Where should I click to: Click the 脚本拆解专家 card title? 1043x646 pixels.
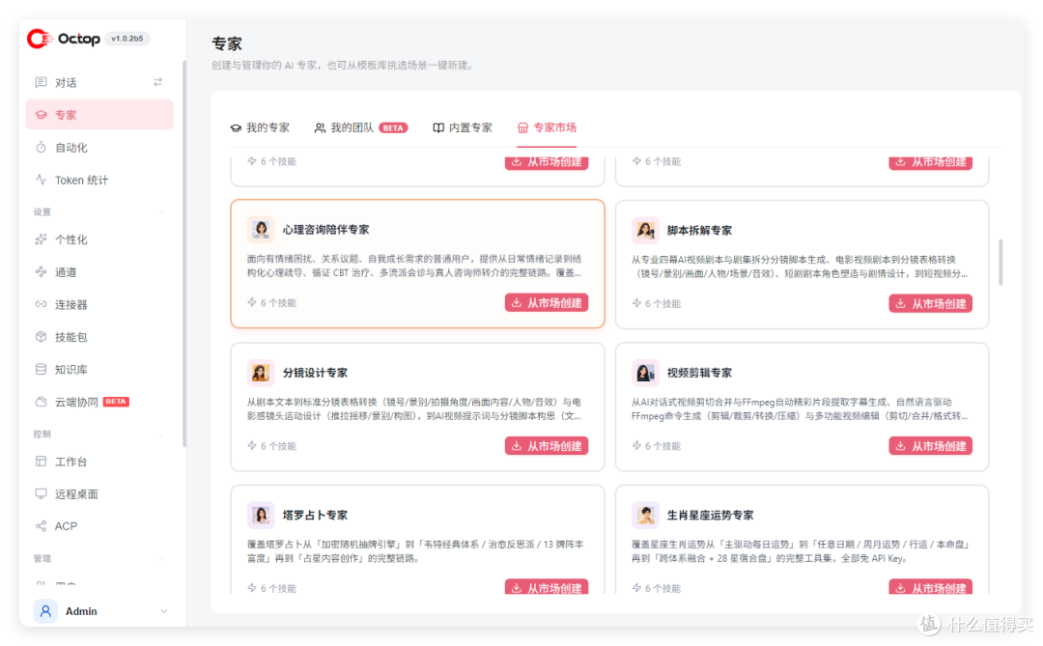coord(699,230)
